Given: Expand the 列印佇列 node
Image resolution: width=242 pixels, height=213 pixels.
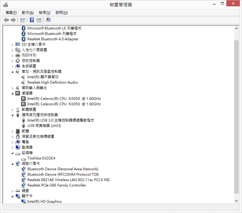Looking at the screenshot, I should coord(12,56).
